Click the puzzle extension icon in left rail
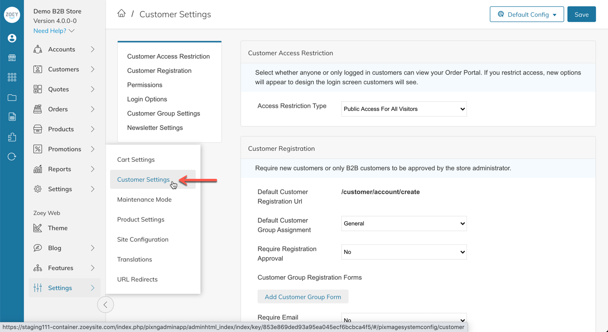 pos(12,137)
